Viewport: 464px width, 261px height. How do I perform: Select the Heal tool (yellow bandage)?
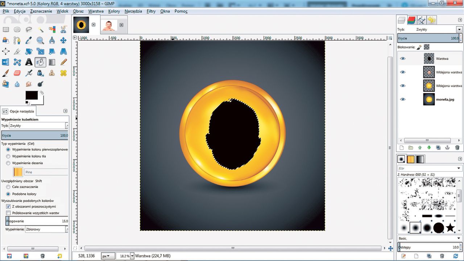click(x=63, y=73)
